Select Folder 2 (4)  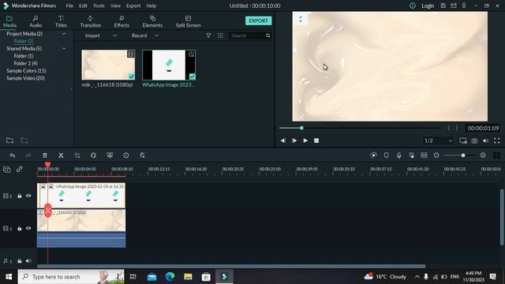click(25, 63)
